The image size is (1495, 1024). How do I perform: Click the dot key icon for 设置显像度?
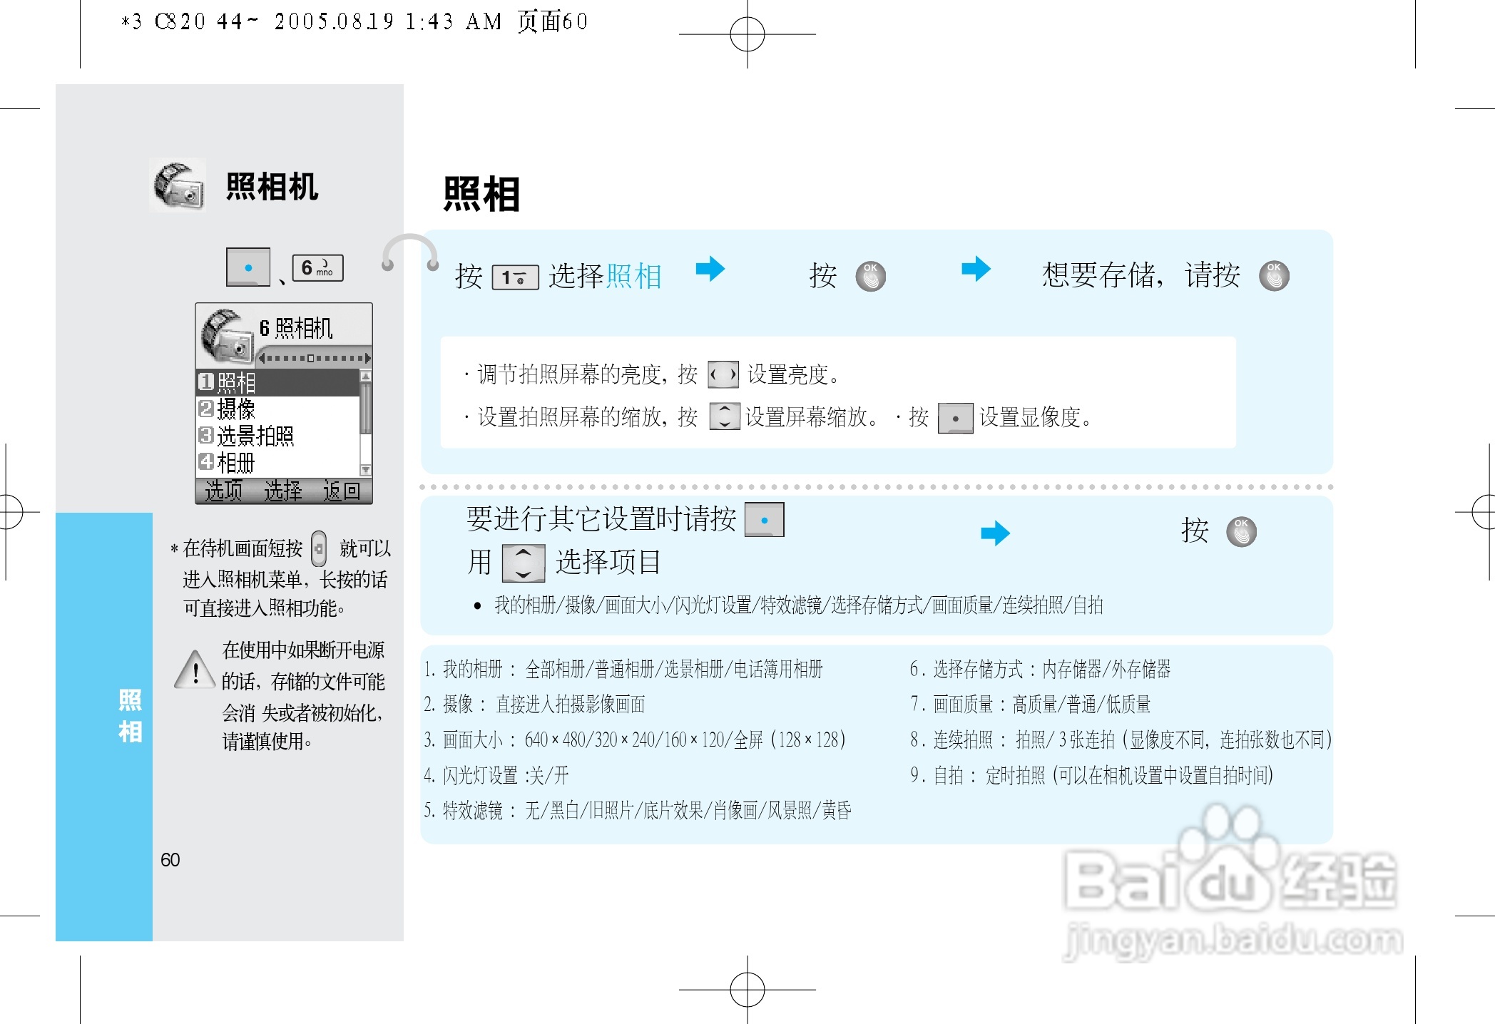(x=955, y=418)
